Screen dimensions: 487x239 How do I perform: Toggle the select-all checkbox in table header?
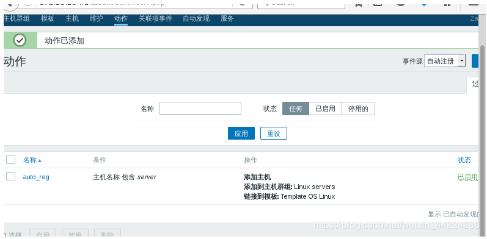coord(10,160)
